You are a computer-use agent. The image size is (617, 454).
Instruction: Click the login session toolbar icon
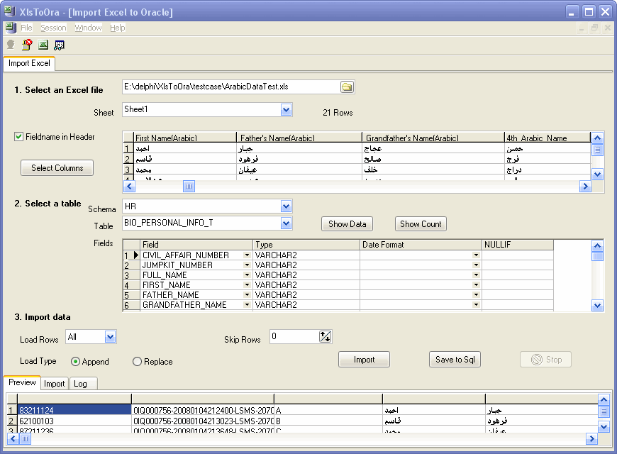tap(11, 45)
